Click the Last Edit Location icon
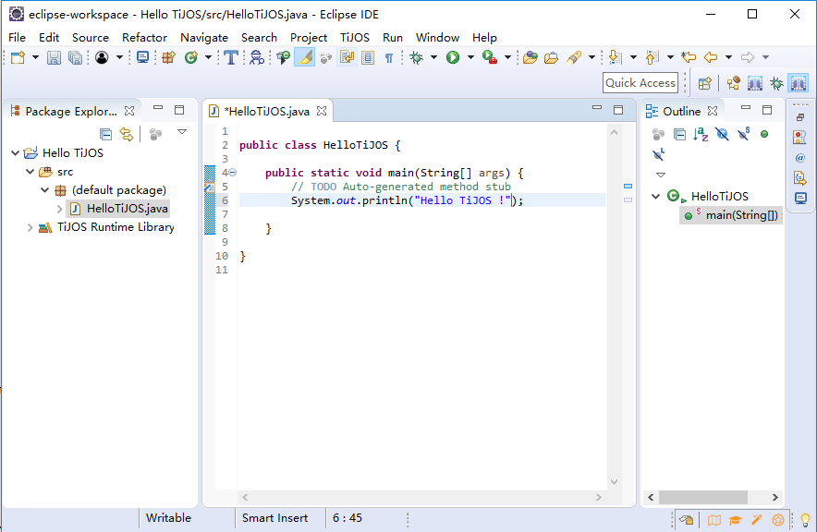The height and width of the screenshot is (532, 817). 689,57
